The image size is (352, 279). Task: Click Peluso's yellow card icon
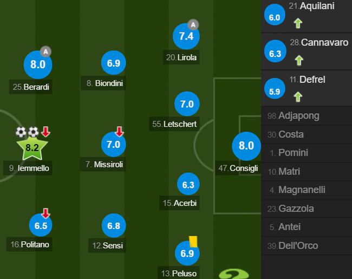pyautogui.click(x=193, y=242)
